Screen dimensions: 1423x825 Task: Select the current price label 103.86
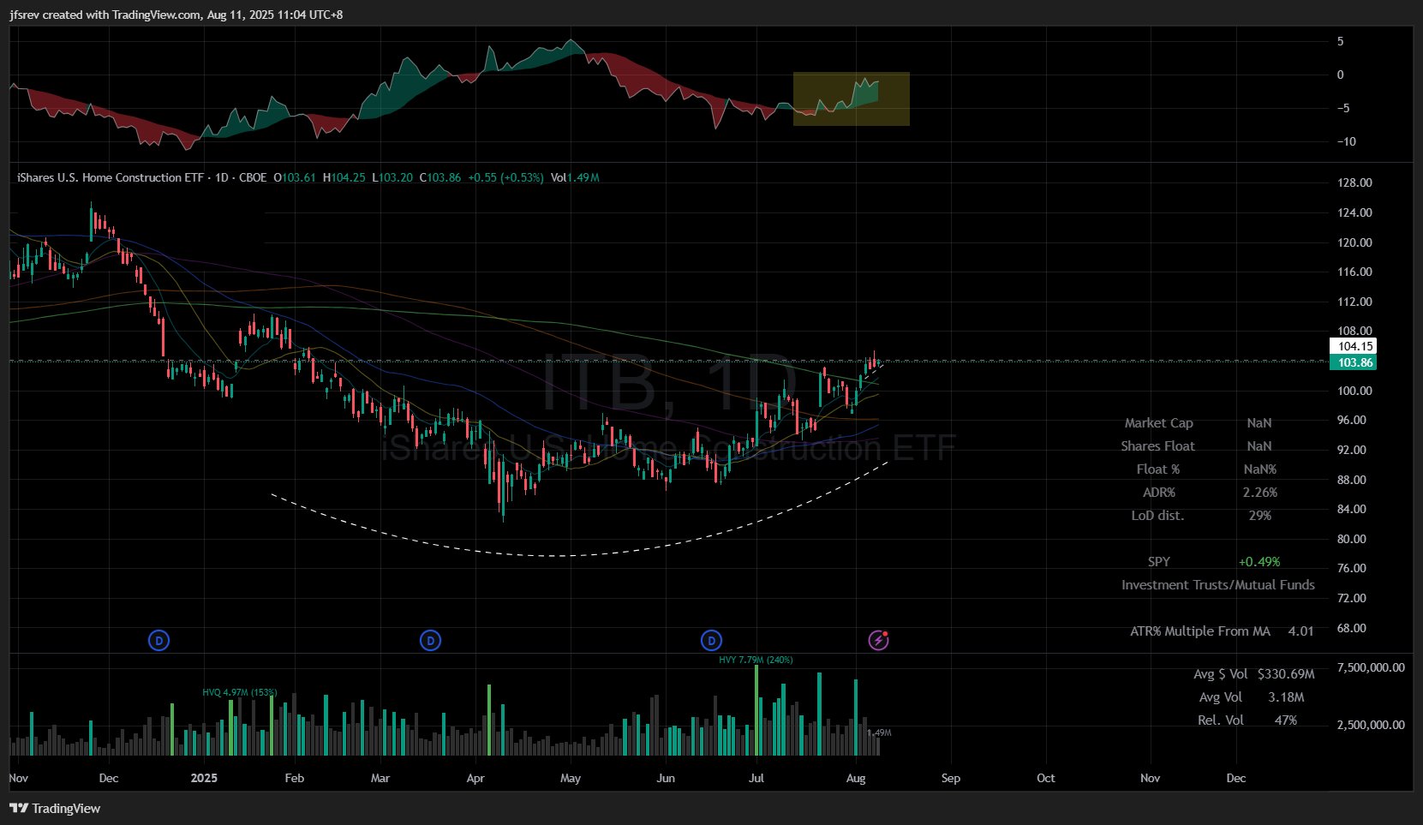pyautogui.click(x=1353, y=362)
